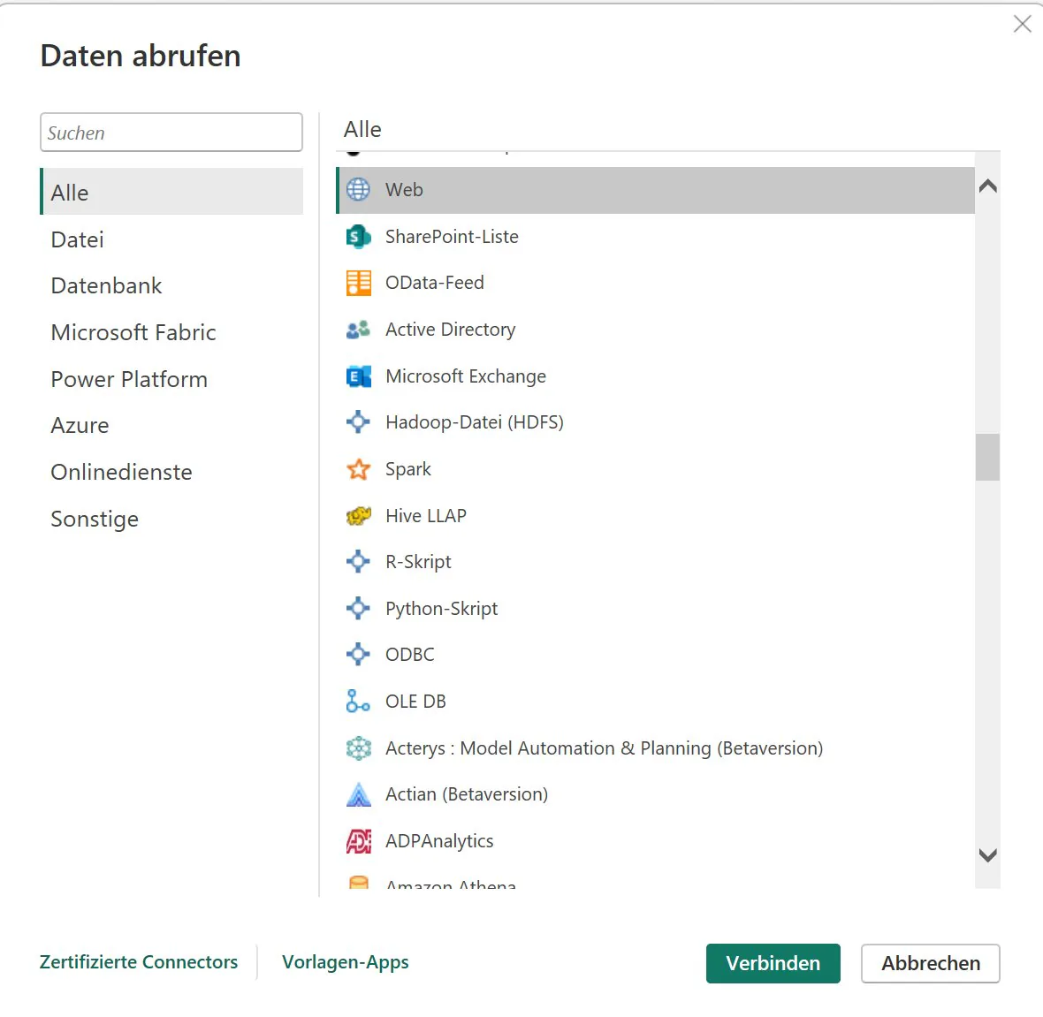Screen dimensions: 1043x1017
Task: Select the Datenbank category
Action: [x=106, y=286]
